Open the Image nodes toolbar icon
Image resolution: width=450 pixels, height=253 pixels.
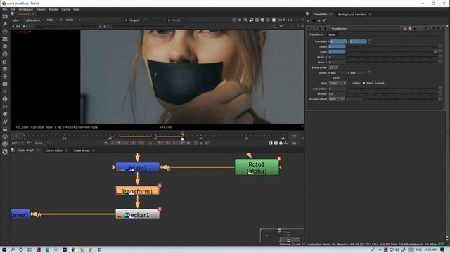point(5,16)
